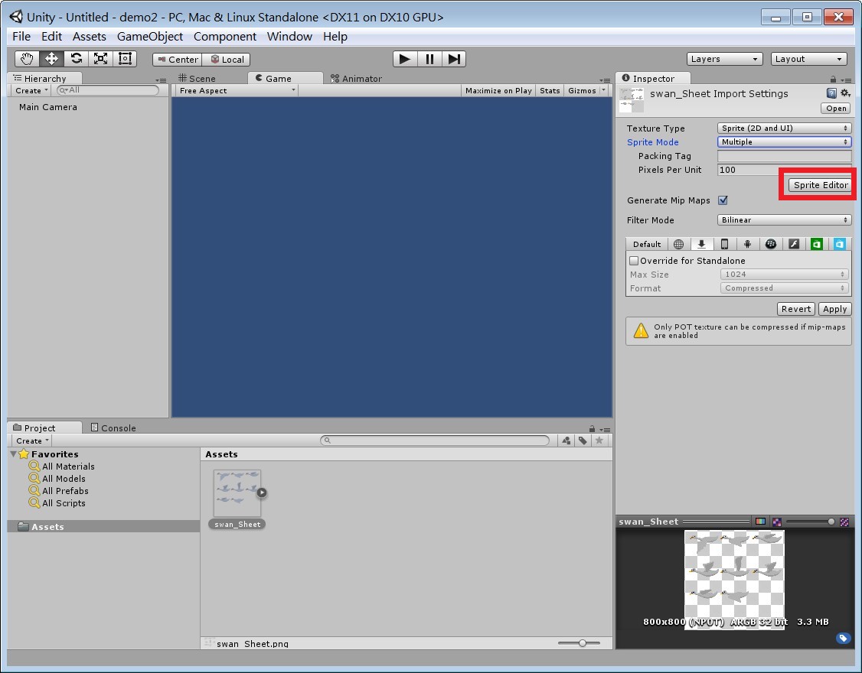Adjust the Project thumbnail size slider
The width and height of the screenshot is (862, 673).
pos(578,642)
